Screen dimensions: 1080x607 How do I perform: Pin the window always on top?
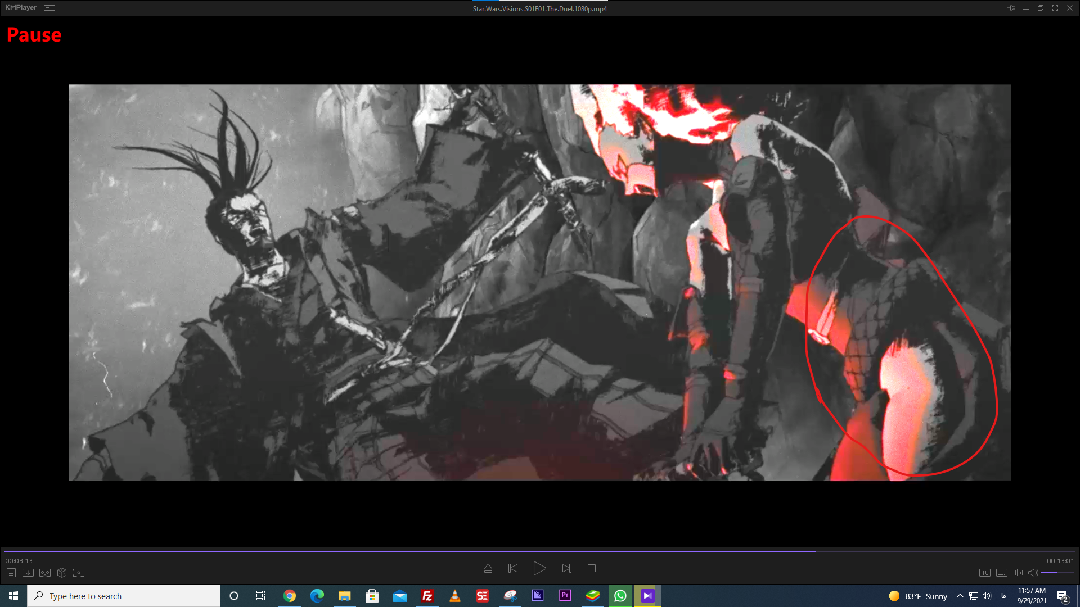[1011, 8]
